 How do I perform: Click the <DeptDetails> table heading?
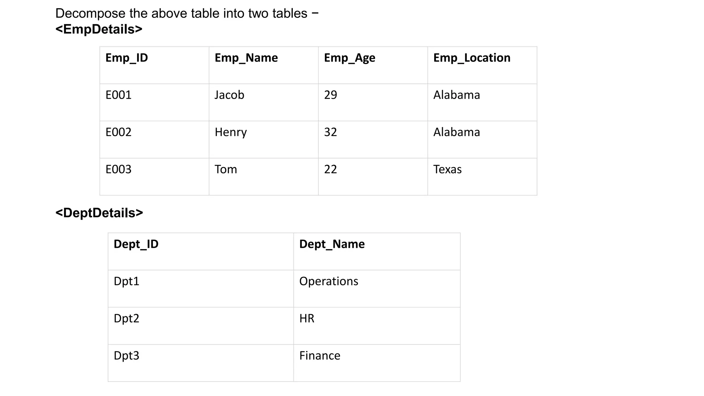click(99, 213)
